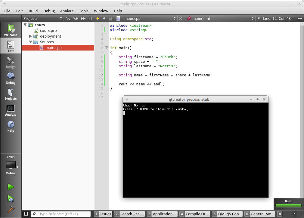Toggle synchronize with editor link icon

76,18
